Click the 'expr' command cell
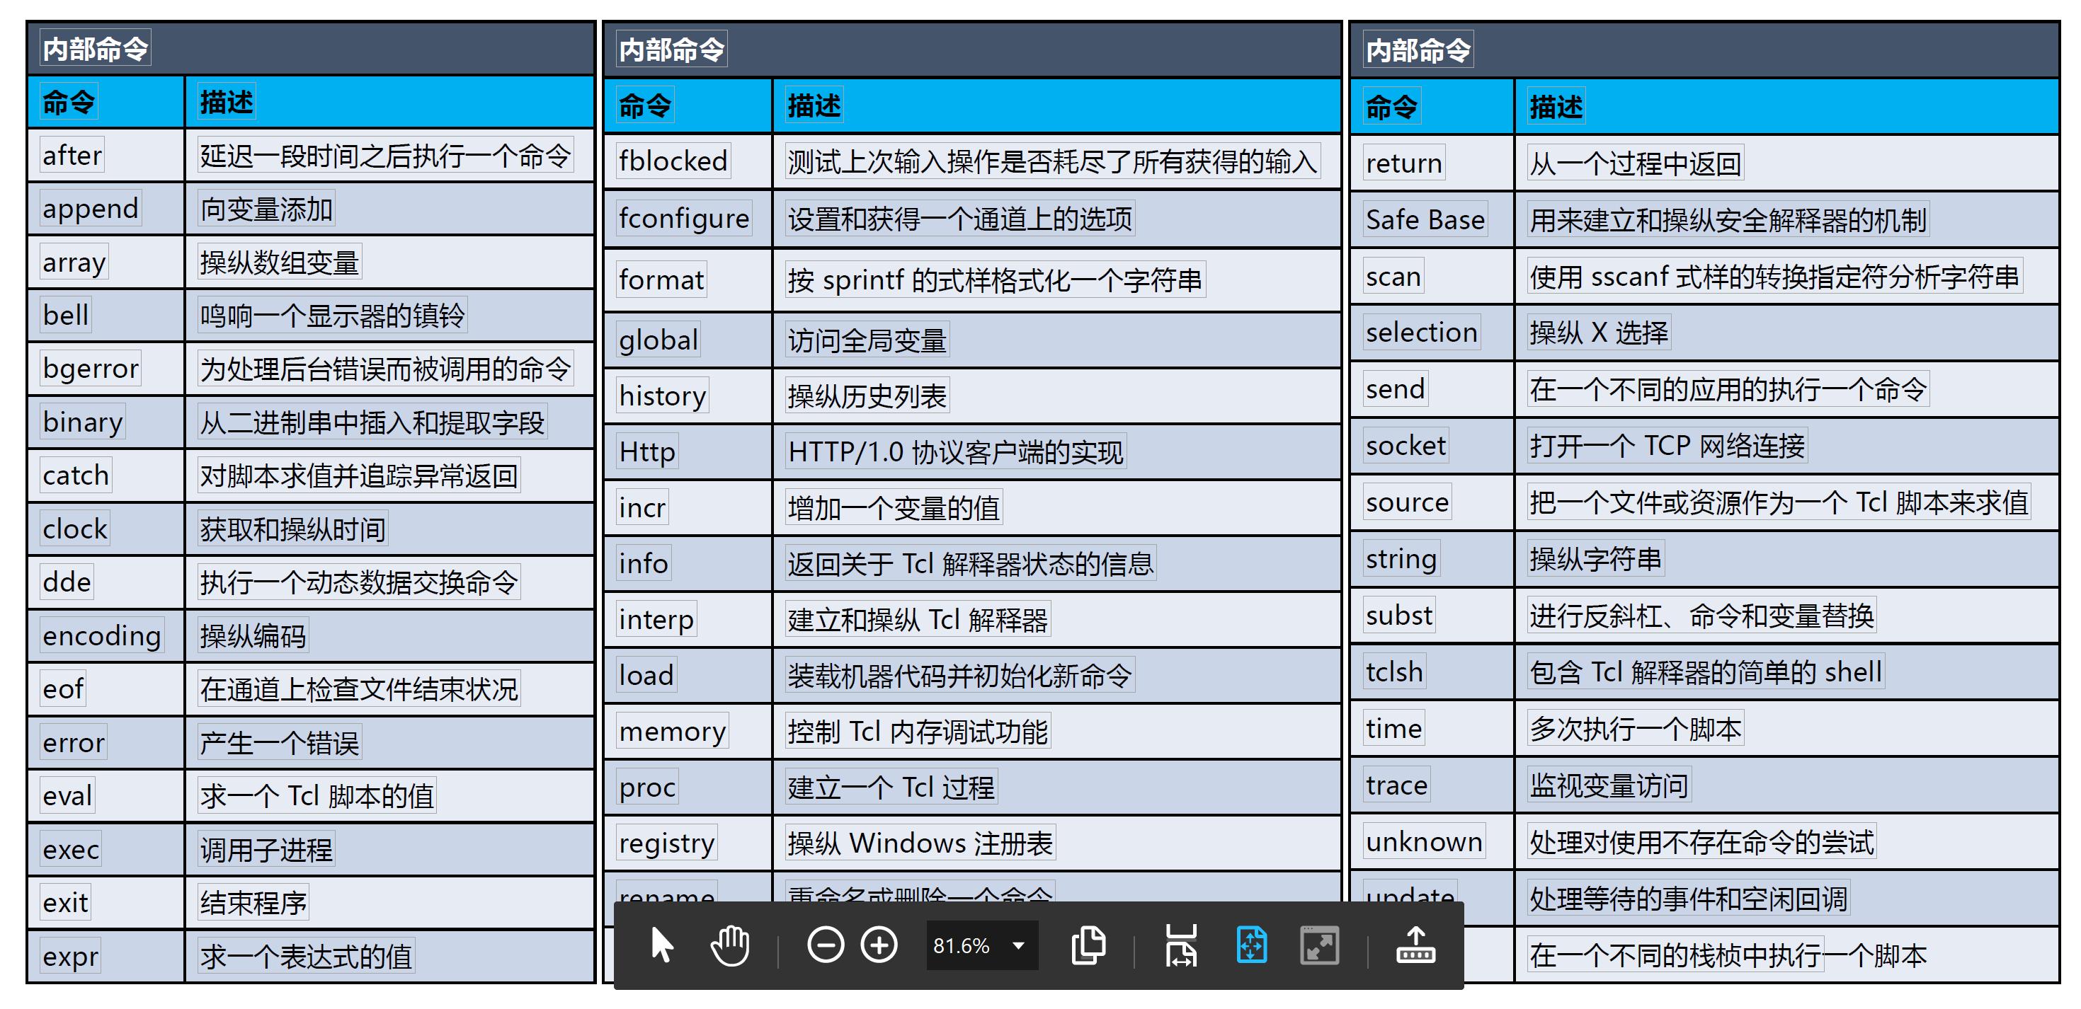This screenshot has height=1009, width=2081. click(106, 957)
